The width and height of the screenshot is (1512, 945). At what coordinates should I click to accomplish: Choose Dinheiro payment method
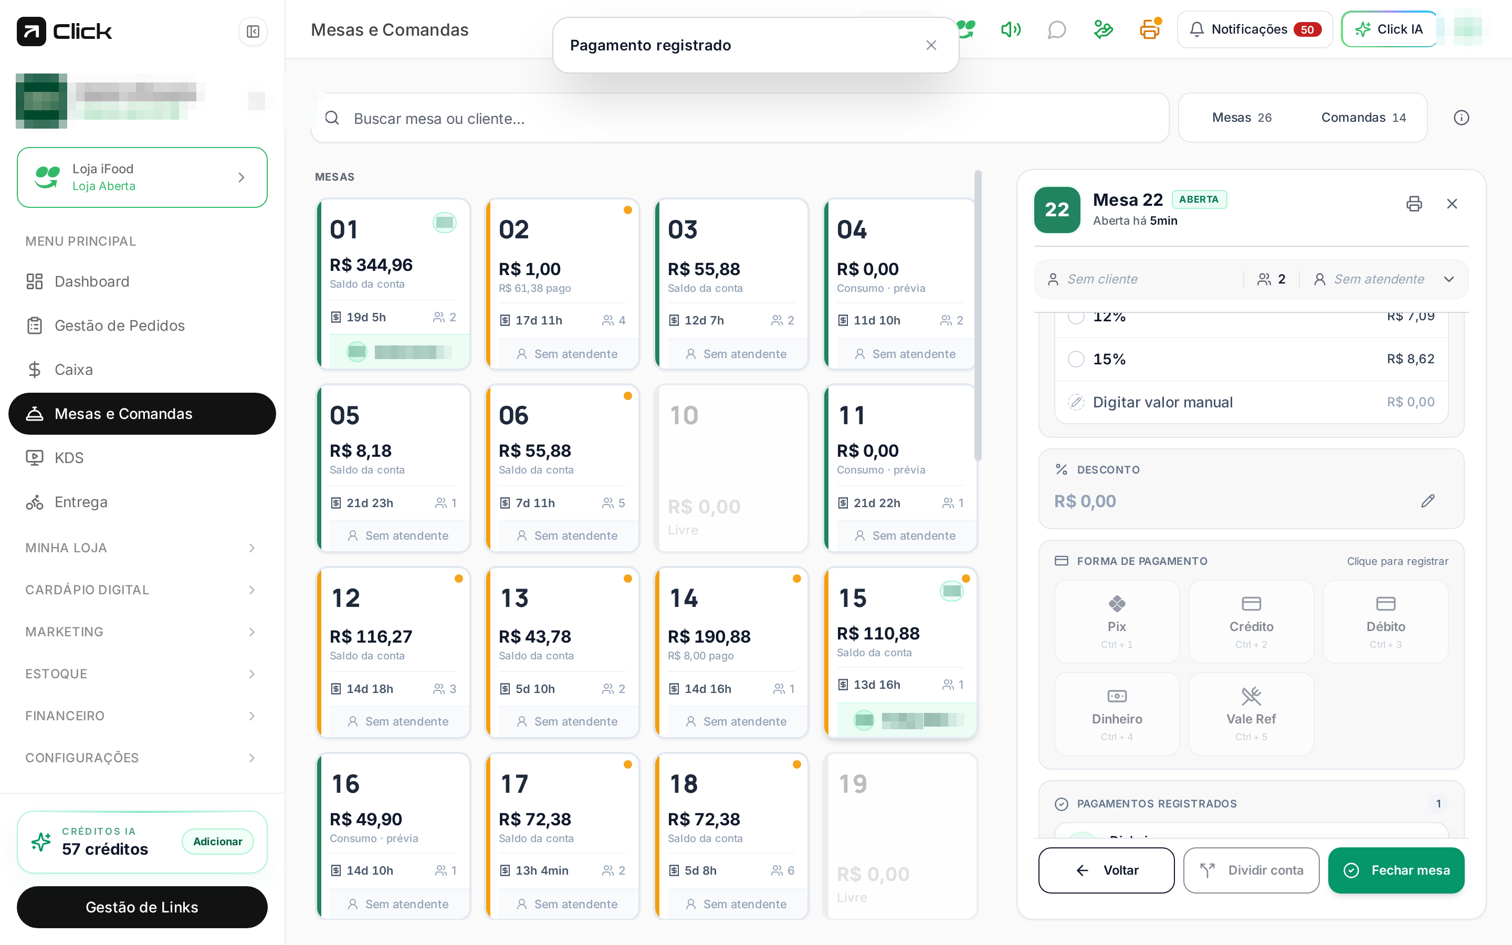[x=1117, y=714]
